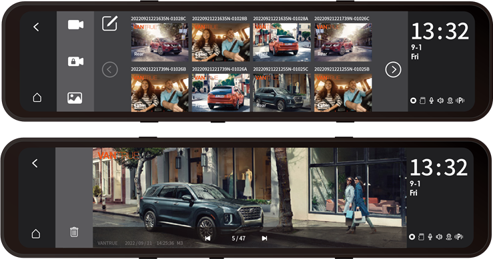This screenshot has width=493, height=259.
Task: Toggle the microphone icon on the photo playback screen
Action: pos(430,237)
